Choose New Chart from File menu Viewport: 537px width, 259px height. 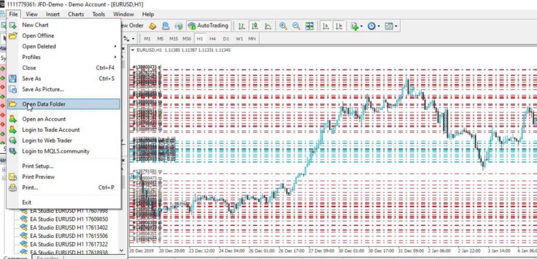[x=63, y=25]
